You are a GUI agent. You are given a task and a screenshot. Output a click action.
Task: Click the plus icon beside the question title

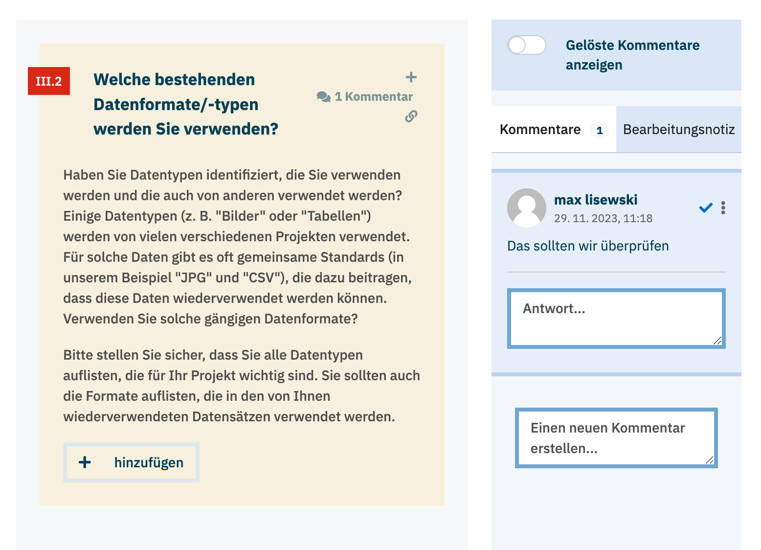click(411, 77)
